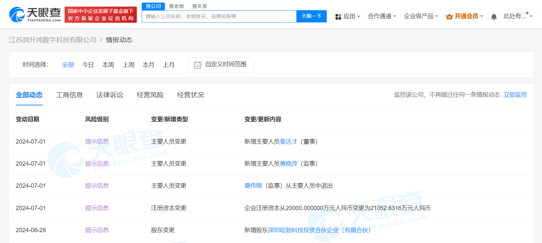The image size is (542, 243).
Task: Switch to the 法律诉讼 tab
Action: 110,95
